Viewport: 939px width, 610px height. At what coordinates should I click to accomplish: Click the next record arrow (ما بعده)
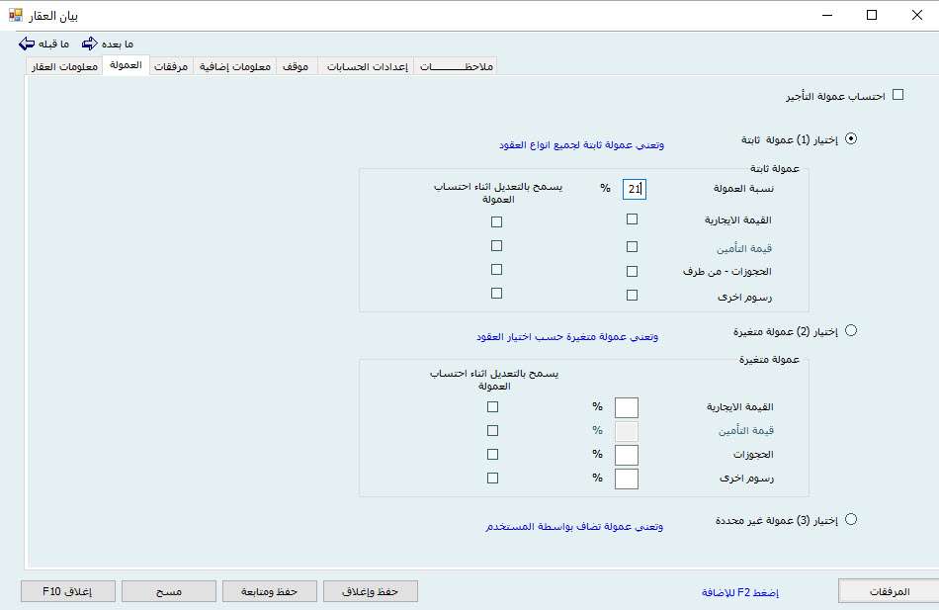(90, 44)
